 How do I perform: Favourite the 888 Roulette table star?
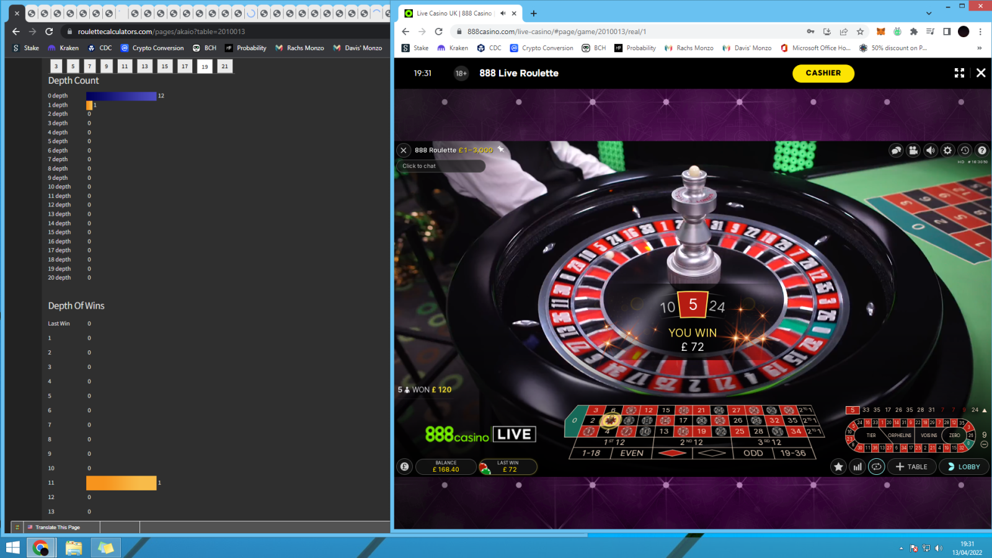501,149
